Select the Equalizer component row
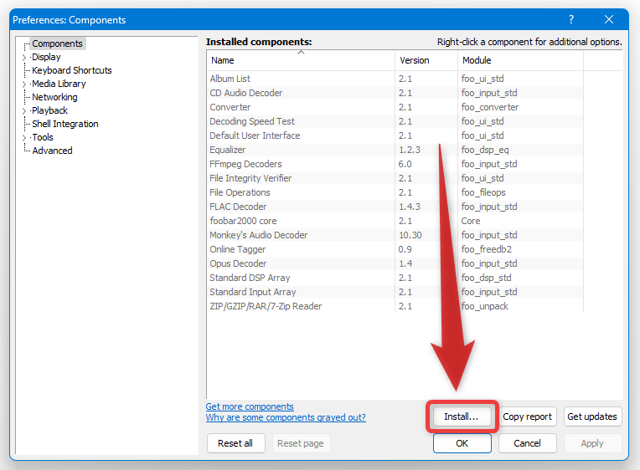This screenshot has height=470, width=640. (395, 150)
